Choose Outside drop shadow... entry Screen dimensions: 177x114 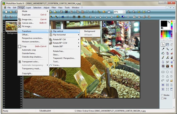34,57
